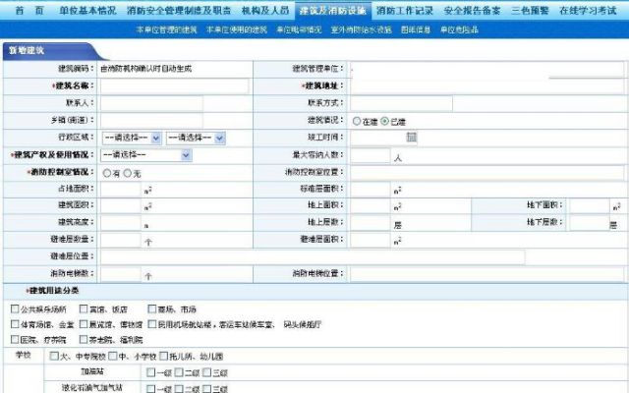Focus the 避难层数量 input field
This screenshot has height=393, width=629.
[x=121, y=240]
